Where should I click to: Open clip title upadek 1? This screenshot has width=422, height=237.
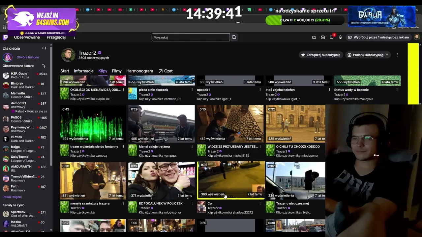(x=204, y=90)
